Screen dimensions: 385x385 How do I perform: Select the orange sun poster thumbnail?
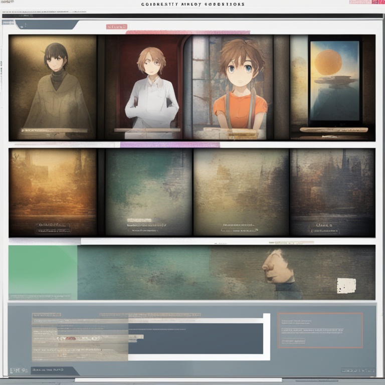tap(335, 83)
